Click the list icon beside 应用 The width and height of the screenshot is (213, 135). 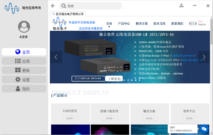(x=18, y=61)
